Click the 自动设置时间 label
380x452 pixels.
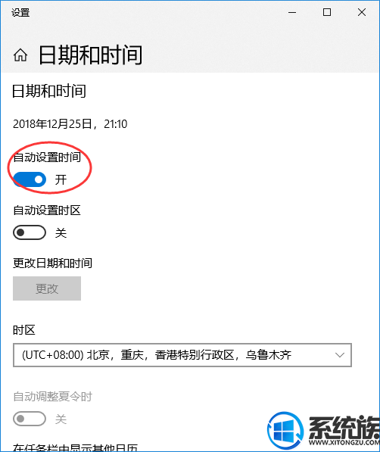[47, 157]
